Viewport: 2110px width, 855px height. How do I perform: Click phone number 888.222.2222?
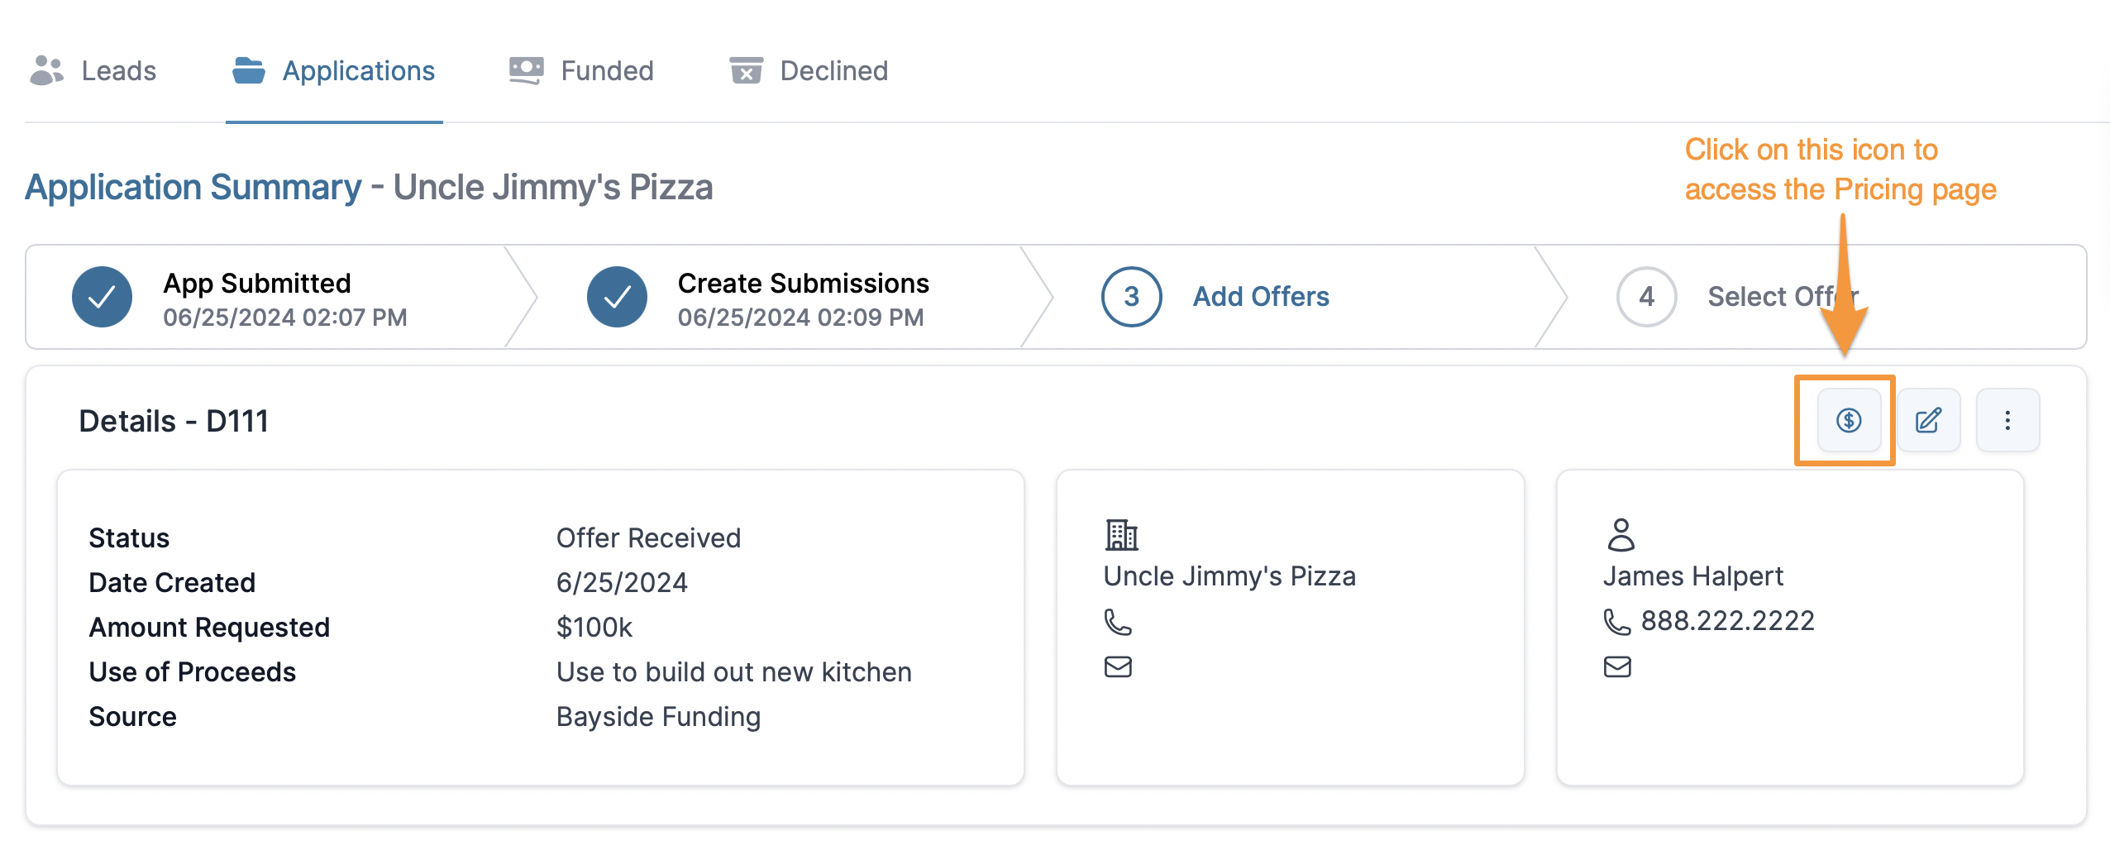tap(1727, 621)
